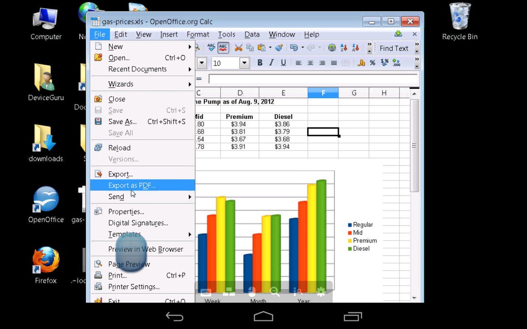This screenshot has width=527, height=329.
Task: Choose Print... from File menu
Action: 143,276
